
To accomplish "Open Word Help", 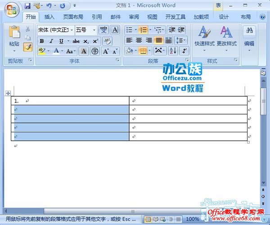I will tap(262, 17).
